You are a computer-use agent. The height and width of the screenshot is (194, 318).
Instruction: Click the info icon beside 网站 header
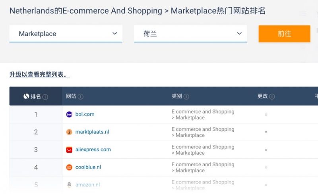coord(81,96)
